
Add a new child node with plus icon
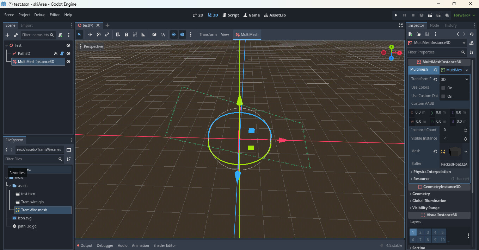[7, 35]
